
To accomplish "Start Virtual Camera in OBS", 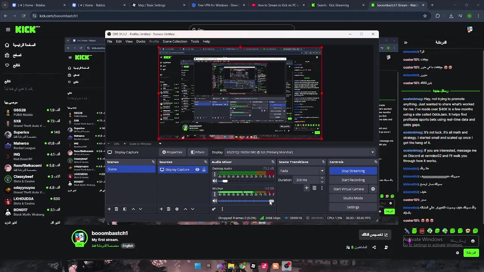I will 348,189.
